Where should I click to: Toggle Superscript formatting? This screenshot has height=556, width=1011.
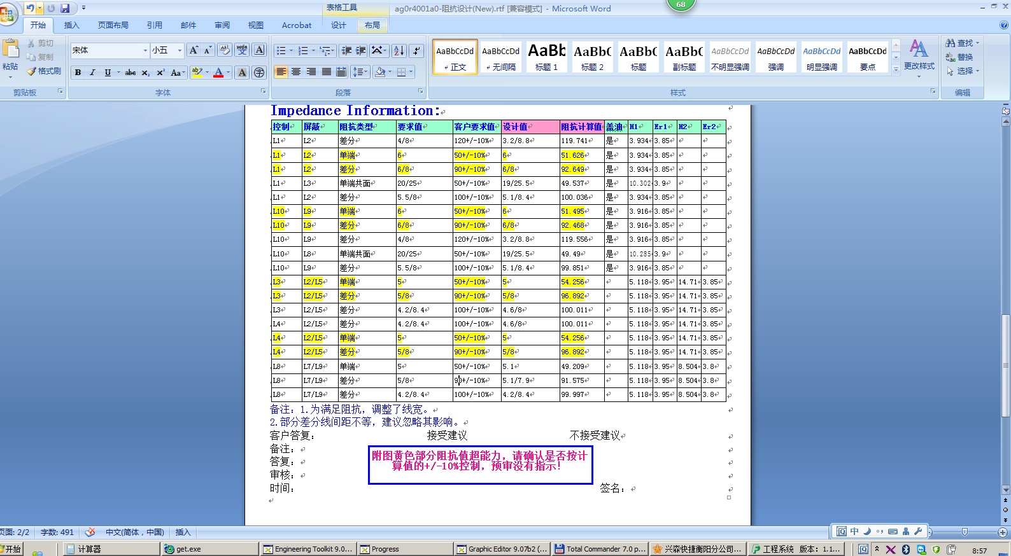coord(160,73)
